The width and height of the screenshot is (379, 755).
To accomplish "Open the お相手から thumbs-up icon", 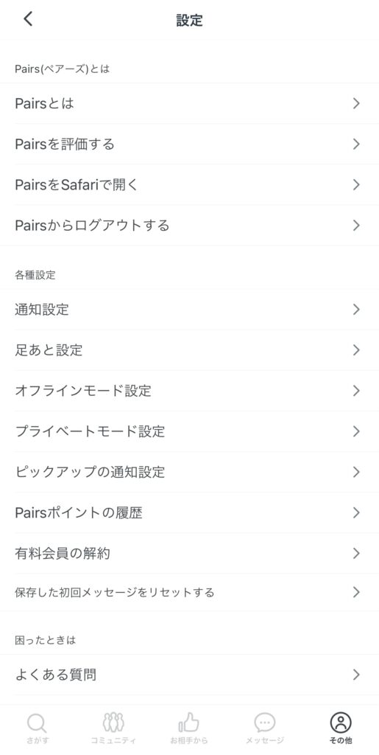I will pyautogui.click(x=189, y=723).
